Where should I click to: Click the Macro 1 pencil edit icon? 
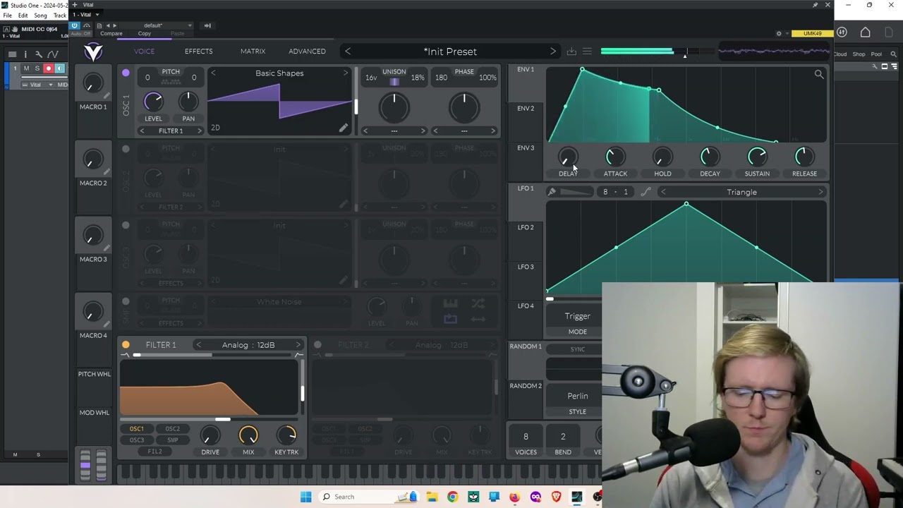pos(107,97)
